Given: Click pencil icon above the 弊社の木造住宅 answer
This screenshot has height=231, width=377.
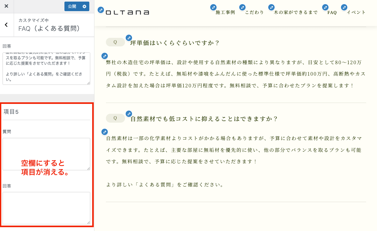Looking at the screenshot, I should pos(105,56).
